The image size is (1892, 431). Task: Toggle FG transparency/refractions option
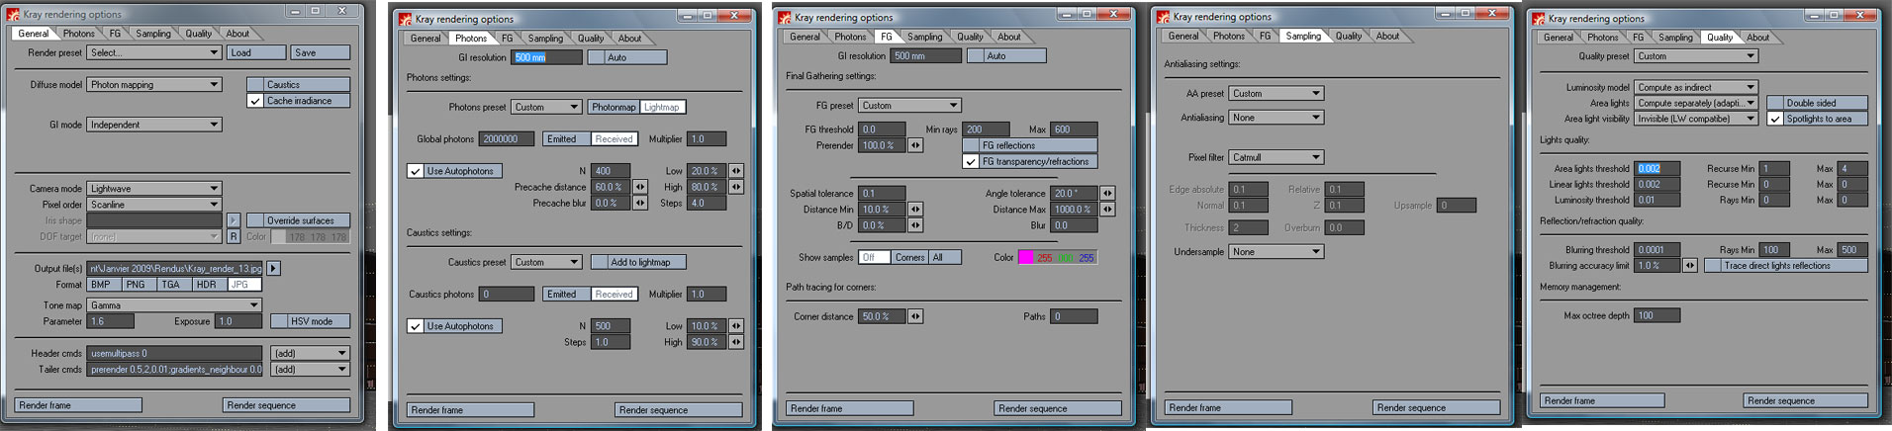(971, 161)
